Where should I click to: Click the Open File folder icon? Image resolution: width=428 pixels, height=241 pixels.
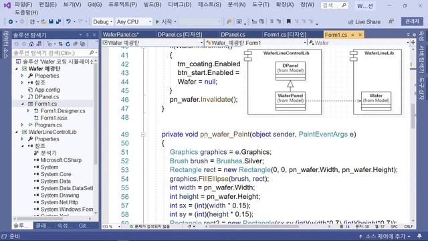(x=43, y=21)
